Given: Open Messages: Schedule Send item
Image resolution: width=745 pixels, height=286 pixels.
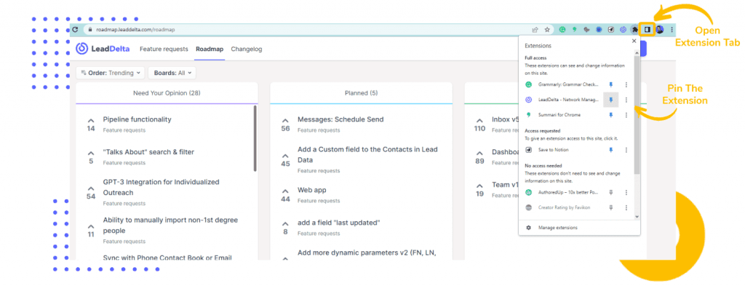Looking at the screenshot, I should coord(340,119).
